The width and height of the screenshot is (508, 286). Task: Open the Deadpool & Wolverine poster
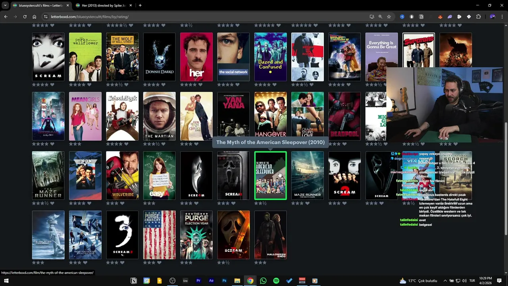122,176
